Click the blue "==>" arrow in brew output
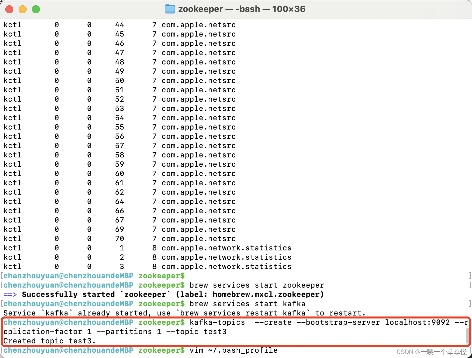This screenshot has height=358, width=472. [x=10, y=295]
